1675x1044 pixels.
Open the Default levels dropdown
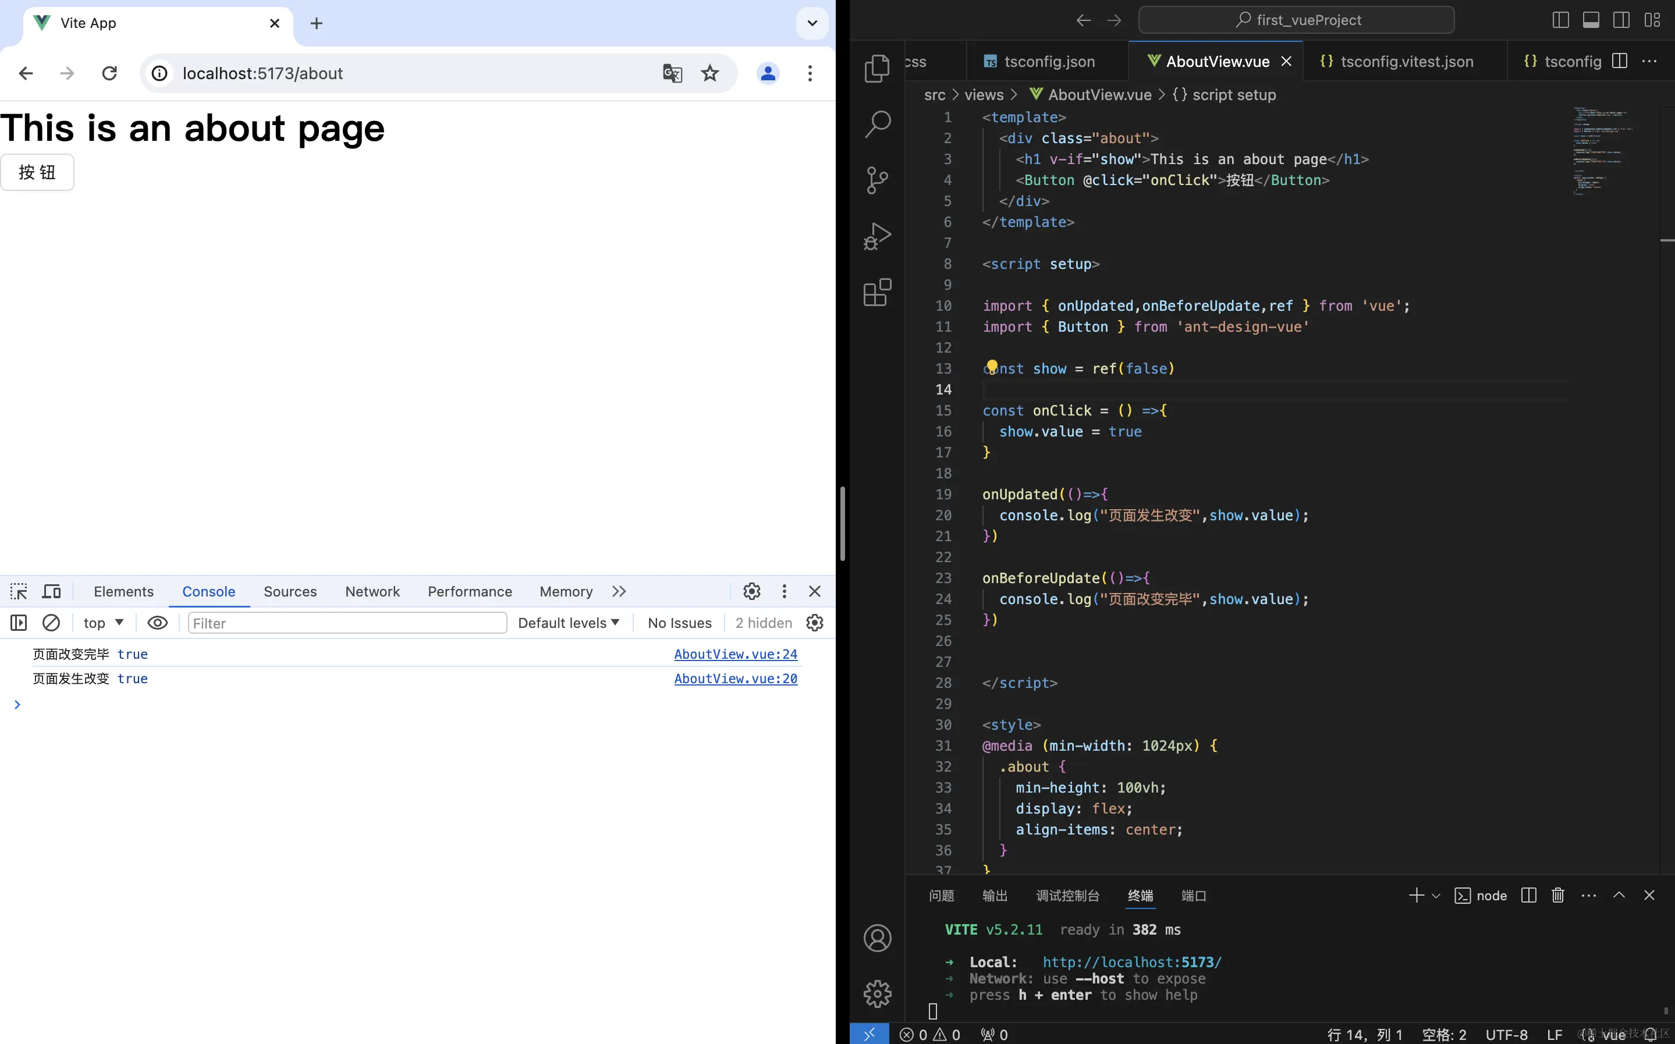click(568, 623)
